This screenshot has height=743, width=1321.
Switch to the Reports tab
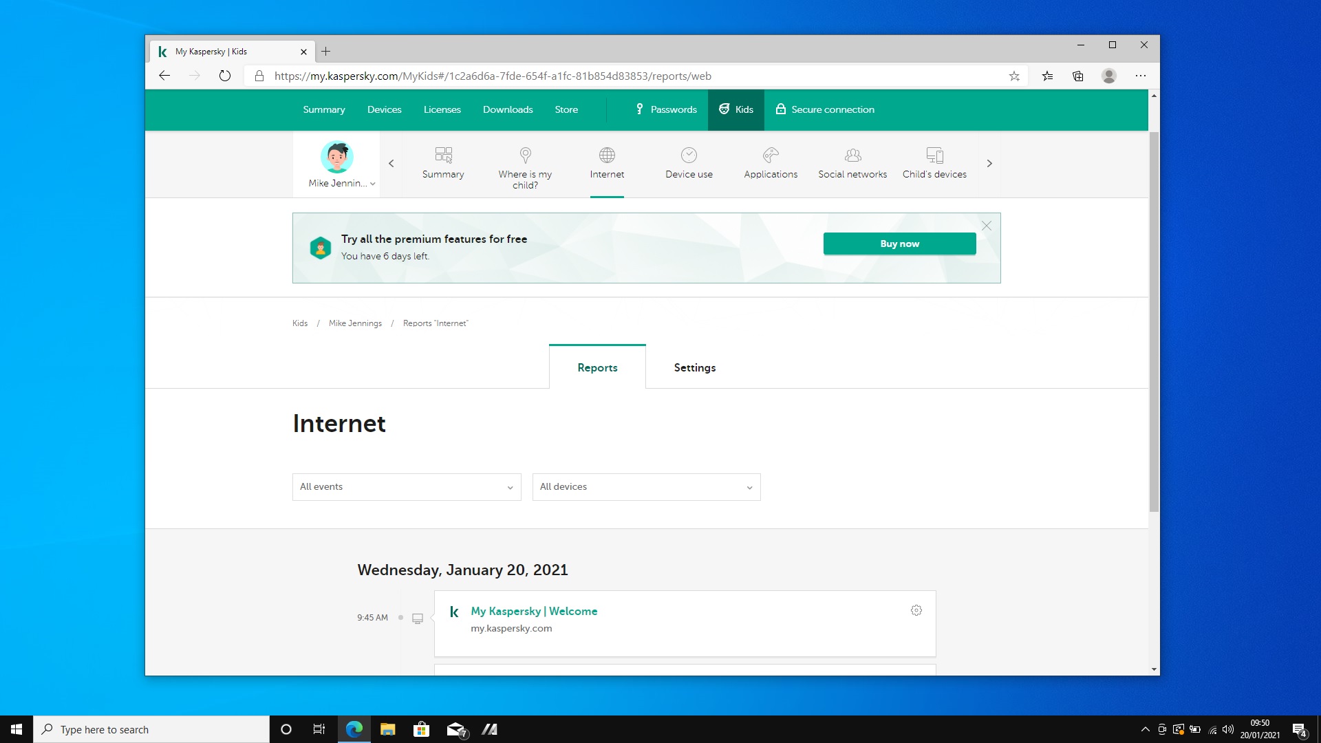[597, 367]
